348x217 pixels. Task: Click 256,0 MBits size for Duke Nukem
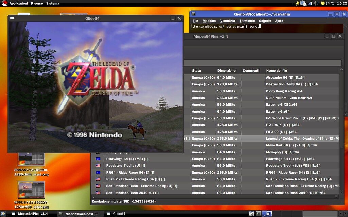point(227,98)
